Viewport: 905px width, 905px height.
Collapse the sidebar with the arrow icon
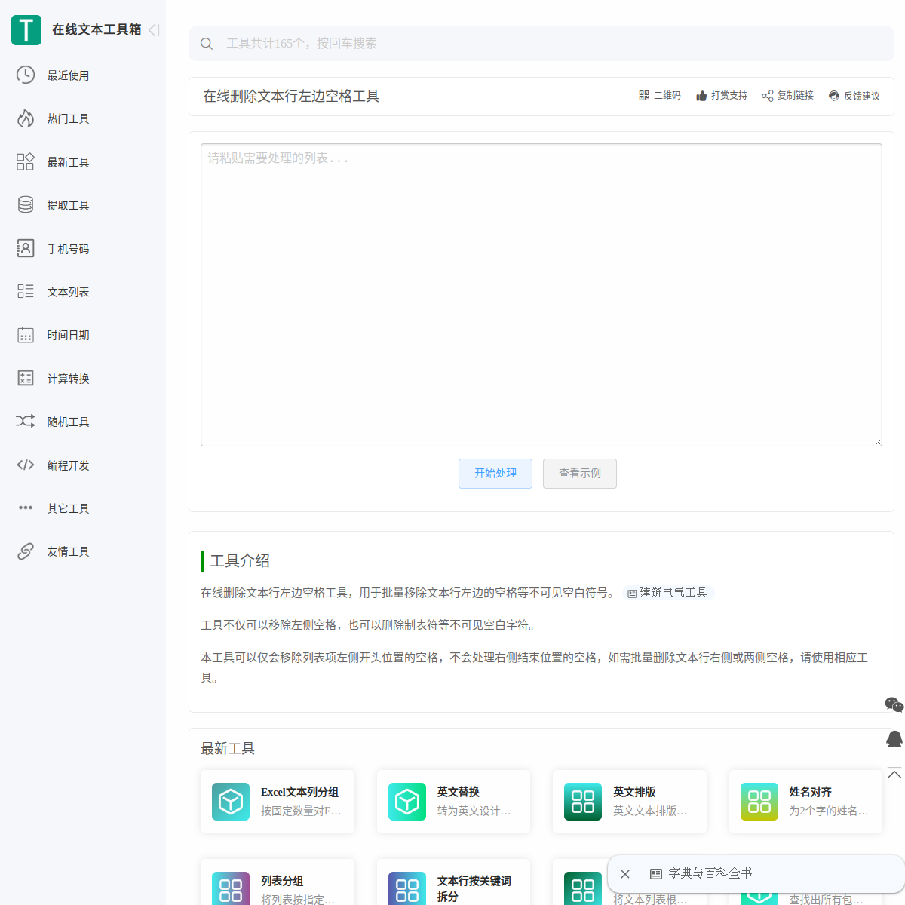point(154,30)
